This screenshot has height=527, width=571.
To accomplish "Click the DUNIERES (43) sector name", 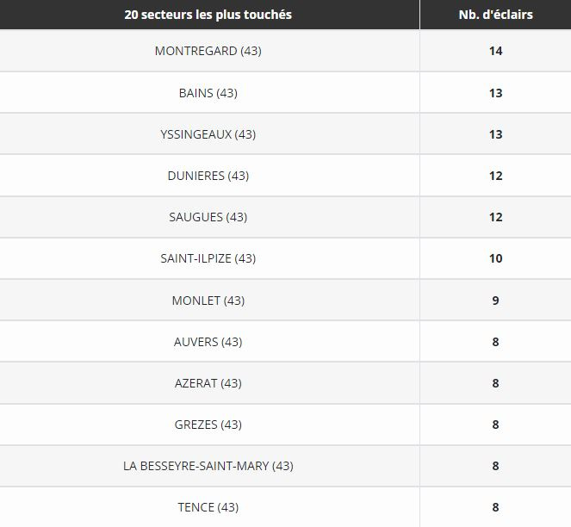I will pos(208,176).
